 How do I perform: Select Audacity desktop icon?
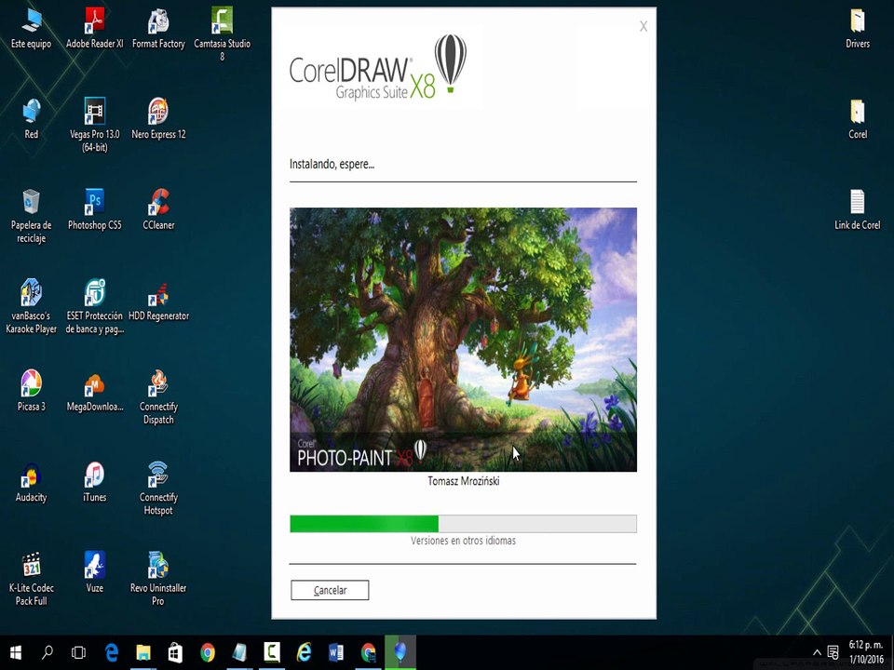tap(32, 481)
